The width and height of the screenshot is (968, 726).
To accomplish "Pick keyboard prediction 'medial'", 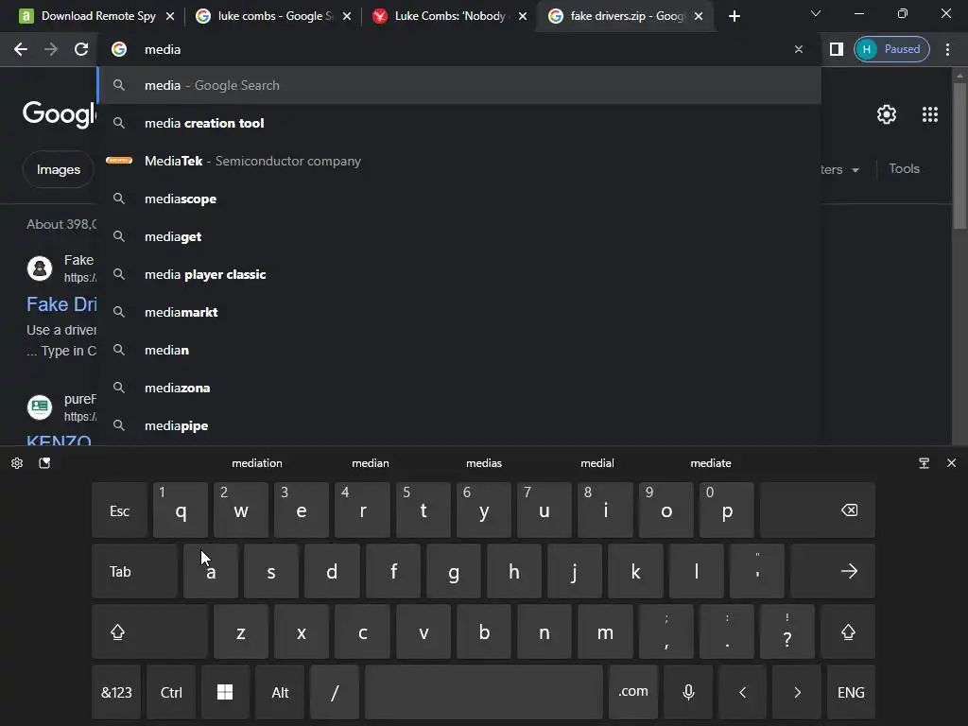I will point(597,463).
